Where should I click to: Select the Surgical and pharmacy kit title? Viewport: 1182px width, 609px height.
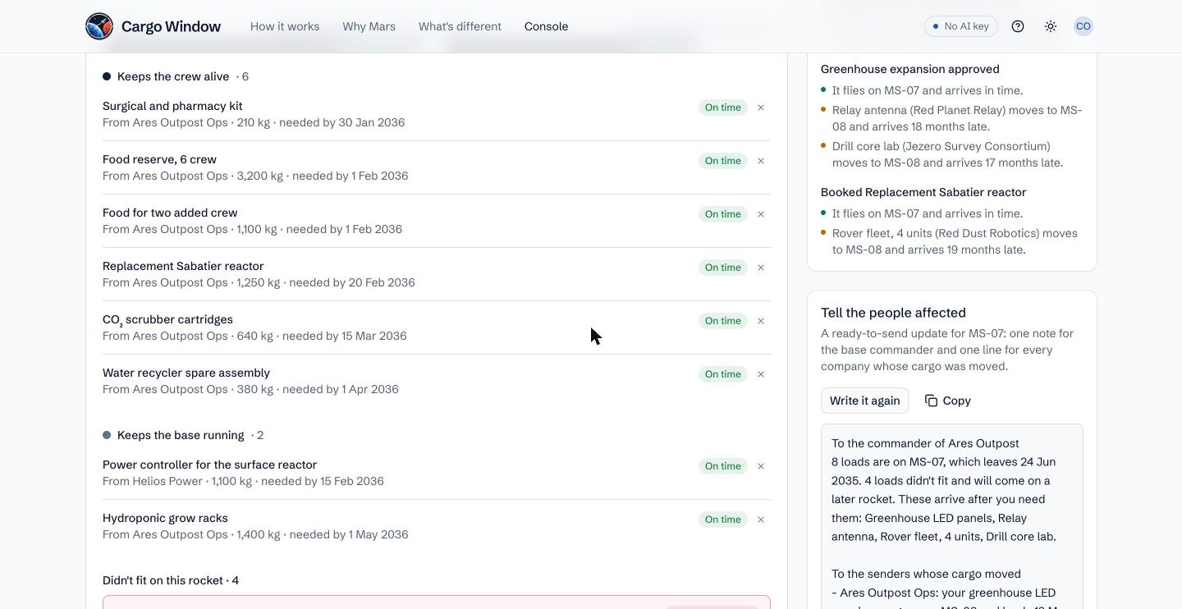172,106
